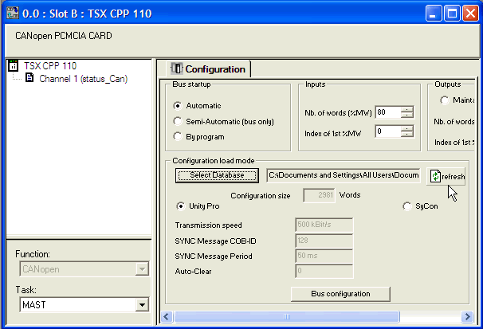Screen dimensions: 483x329
Task: Click Transmission speed field 500 kBit/s
Action: [x=324, y=225]
